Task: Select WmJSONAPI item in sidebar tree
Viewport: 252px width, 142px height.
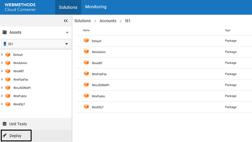Action: tap(22, 88)
